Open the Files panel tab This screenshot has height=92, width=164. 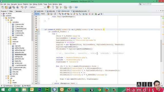pos(11,11)
